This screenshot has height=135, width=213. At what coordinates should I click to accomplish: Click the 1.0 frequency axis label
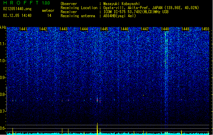(x=3, y=61)
